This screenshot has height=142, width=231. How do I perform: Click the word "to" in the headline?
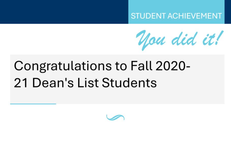(119, 66)
